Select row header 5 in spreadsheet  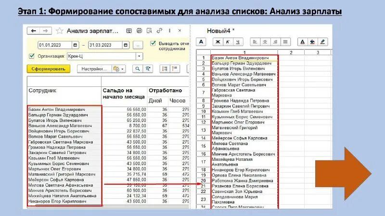click(x=204, y=79)
